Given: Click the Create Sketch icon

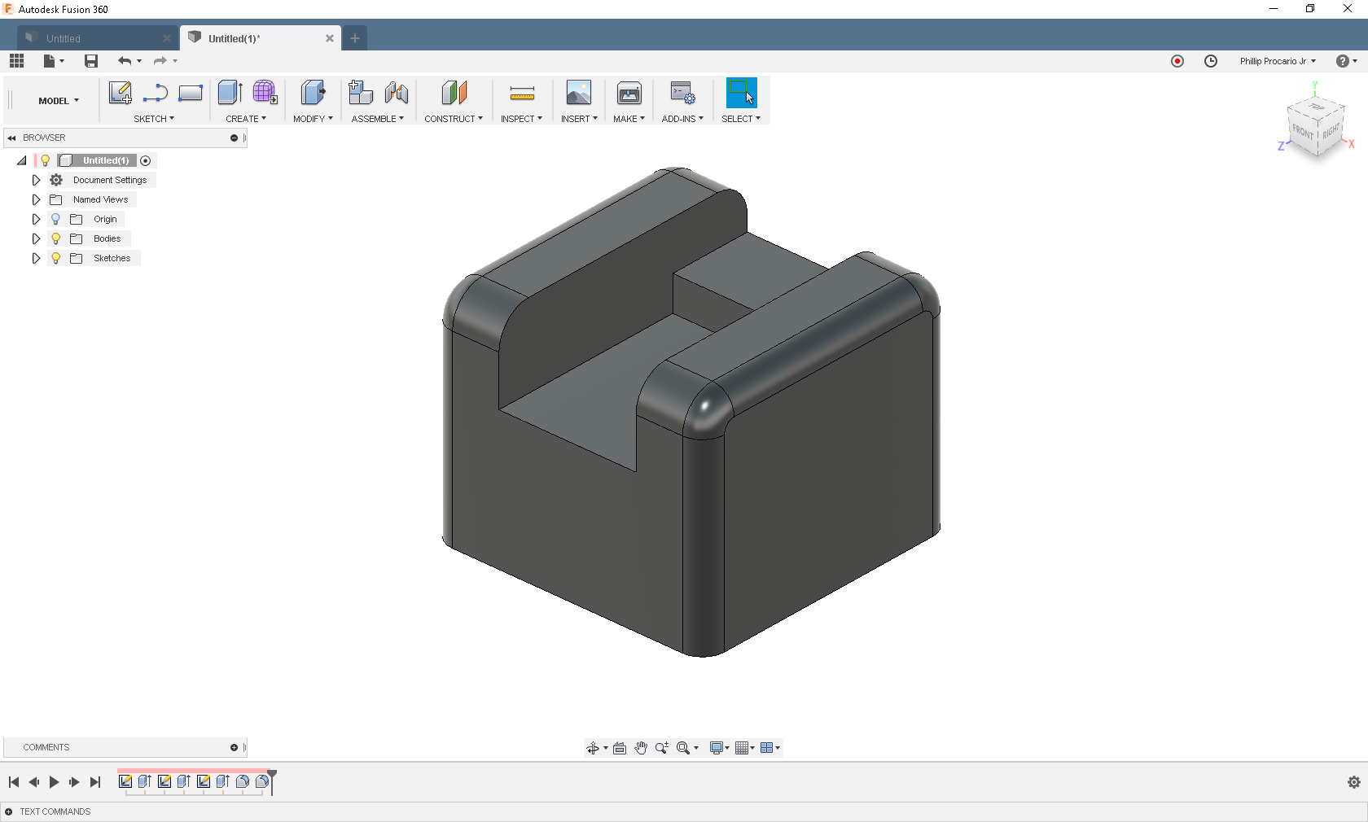Looking at the screenshot, I should [x=121, y=93].
